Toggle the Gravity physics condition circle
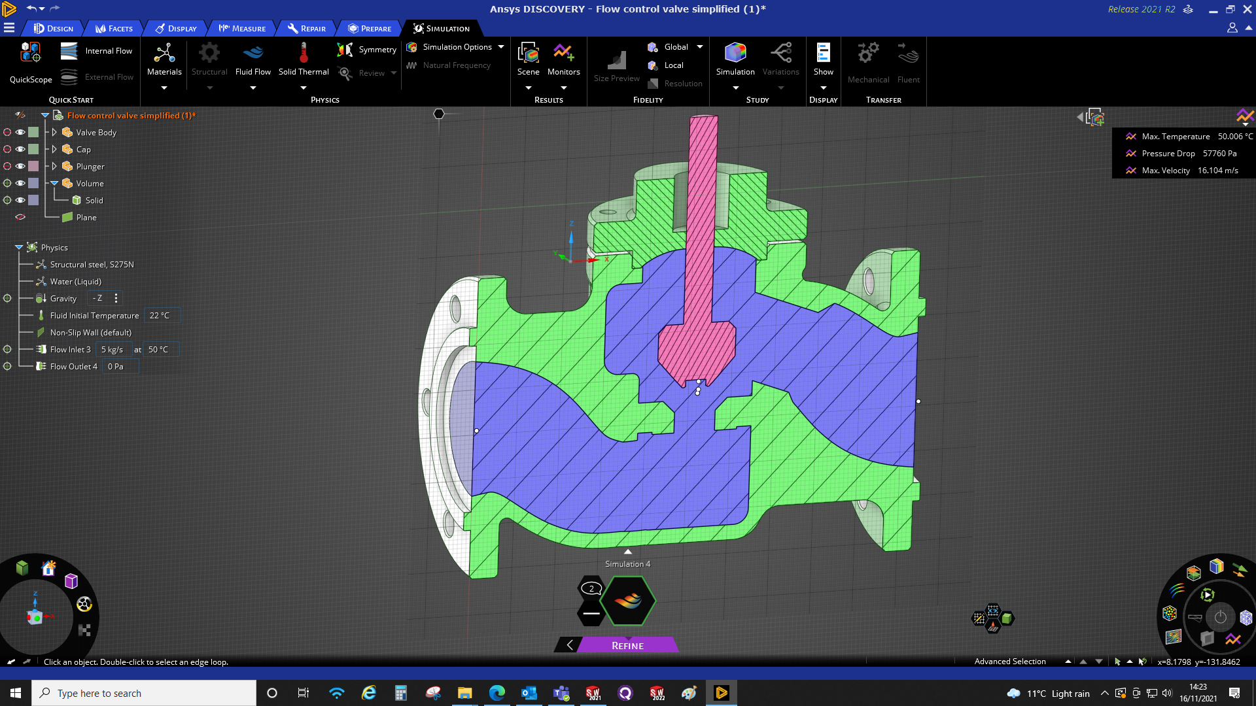This screenshot has width=1256, height=706. click(x=7, y=298)
